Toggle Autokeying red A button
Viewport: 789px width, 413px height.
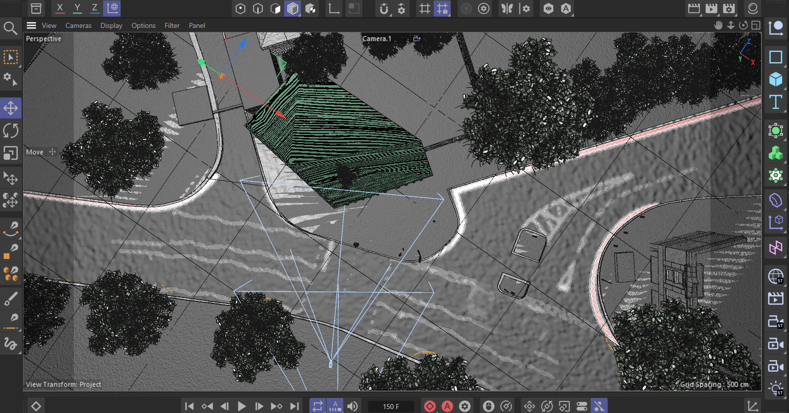point(448,406)
